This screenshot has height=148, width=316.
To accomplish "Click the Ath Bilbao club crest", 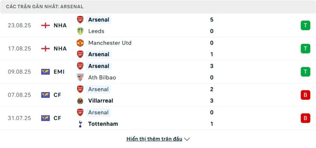I will [x=80, y=77].
